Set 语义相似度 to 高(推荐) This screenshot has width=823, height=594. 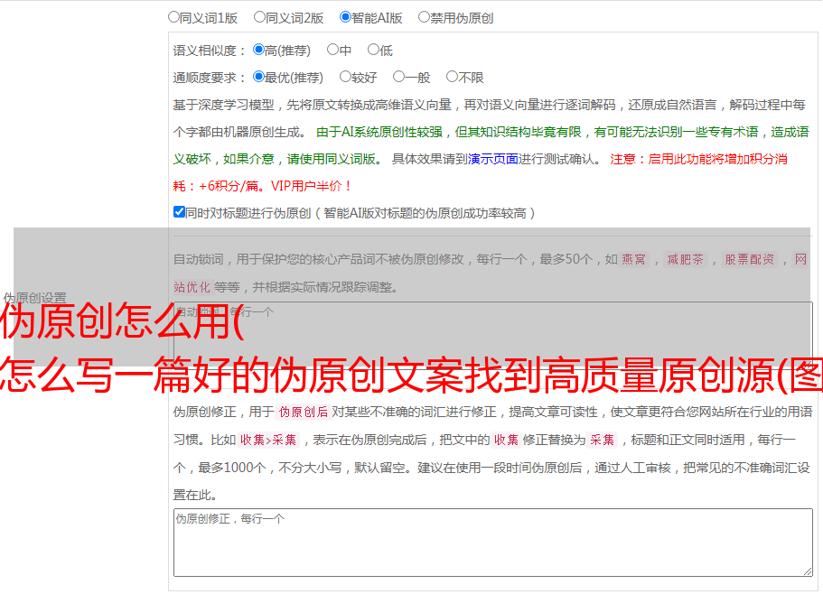[258, 50]
